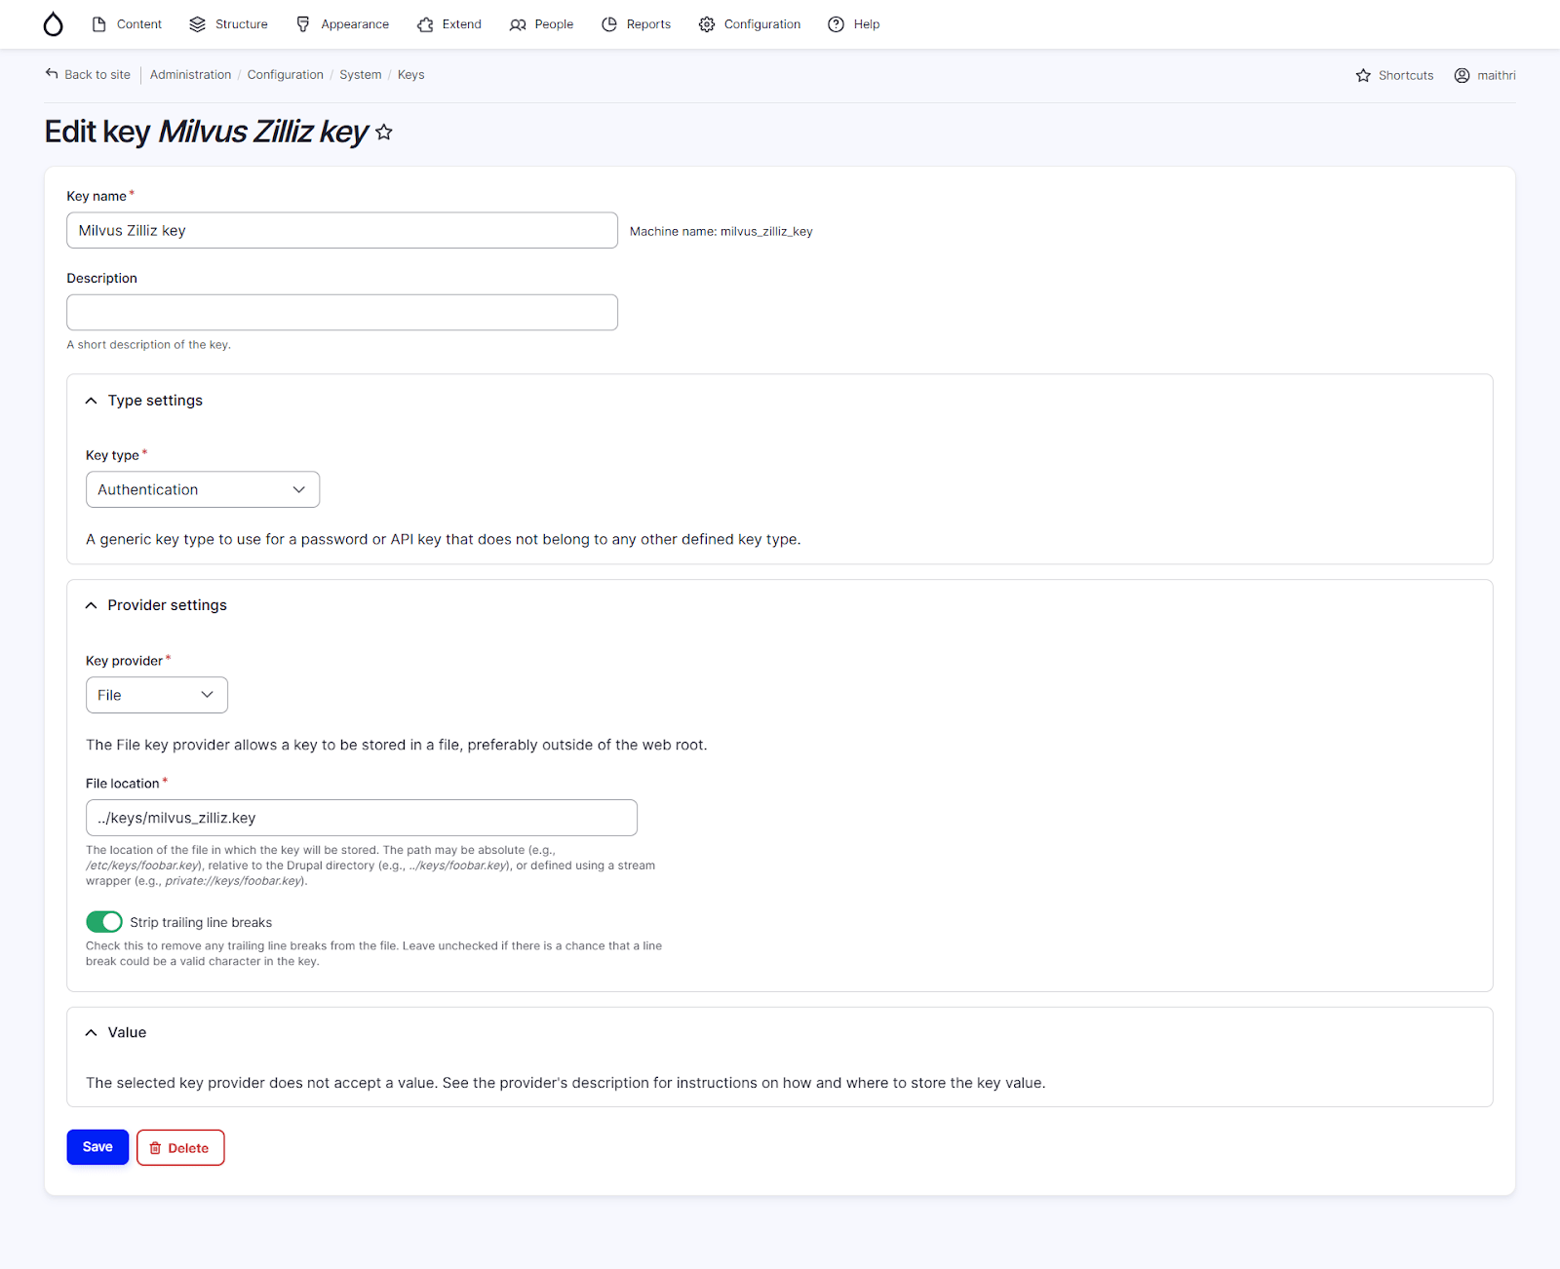Open the System breadcrumb link
Screen dimensions: 1560x1269
360,75
